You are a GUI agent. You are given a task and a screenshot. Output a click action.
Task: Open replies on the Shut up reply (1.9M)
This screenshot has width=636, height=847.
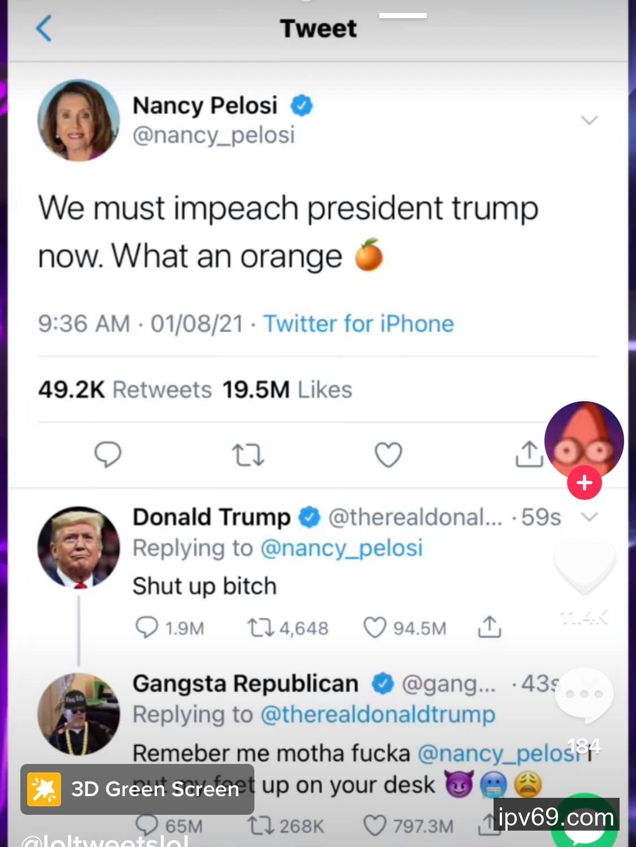148,627
